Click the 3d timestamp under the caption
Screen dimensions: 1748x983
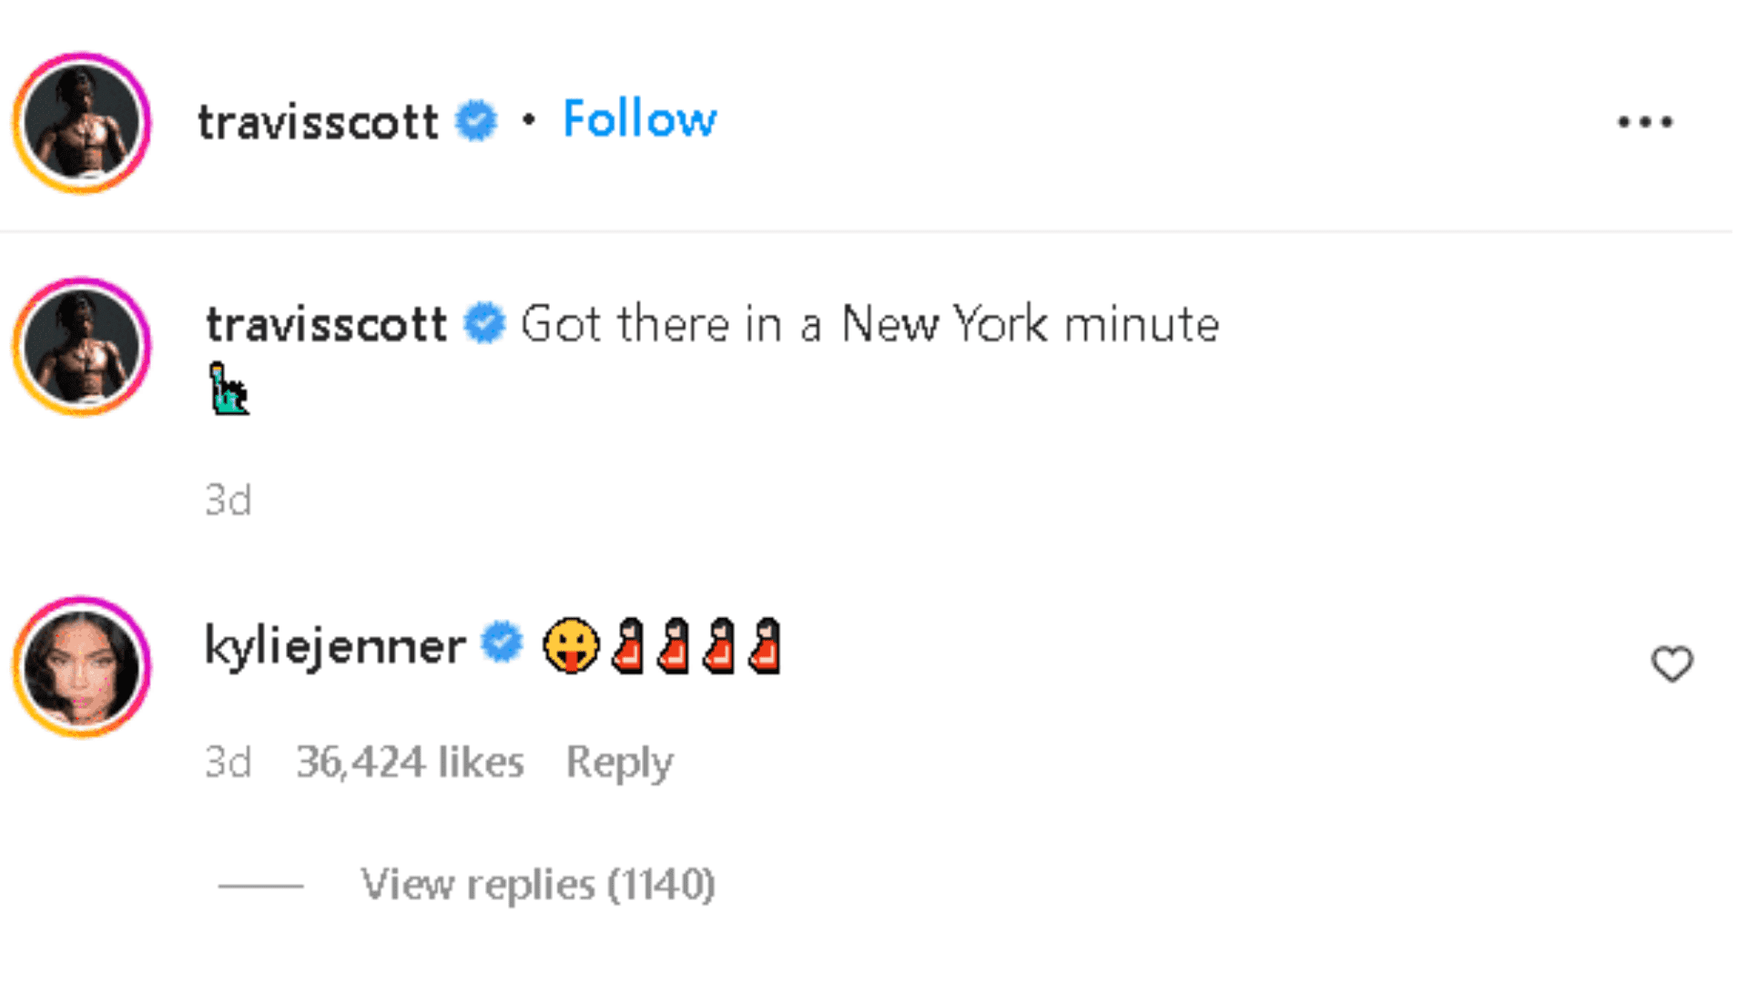pyautogui.click(x=228, y=500)
